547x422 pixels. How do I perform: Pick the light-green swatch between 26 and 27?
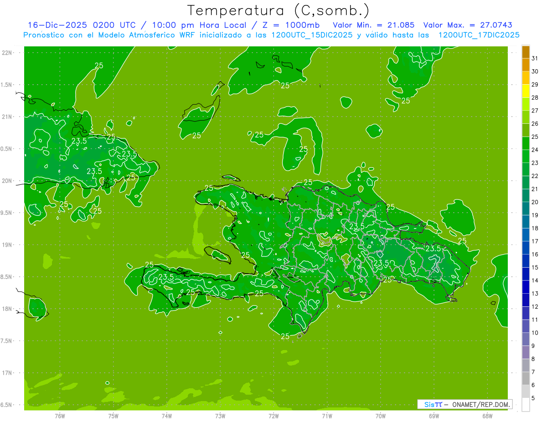(x=526, y=117)
